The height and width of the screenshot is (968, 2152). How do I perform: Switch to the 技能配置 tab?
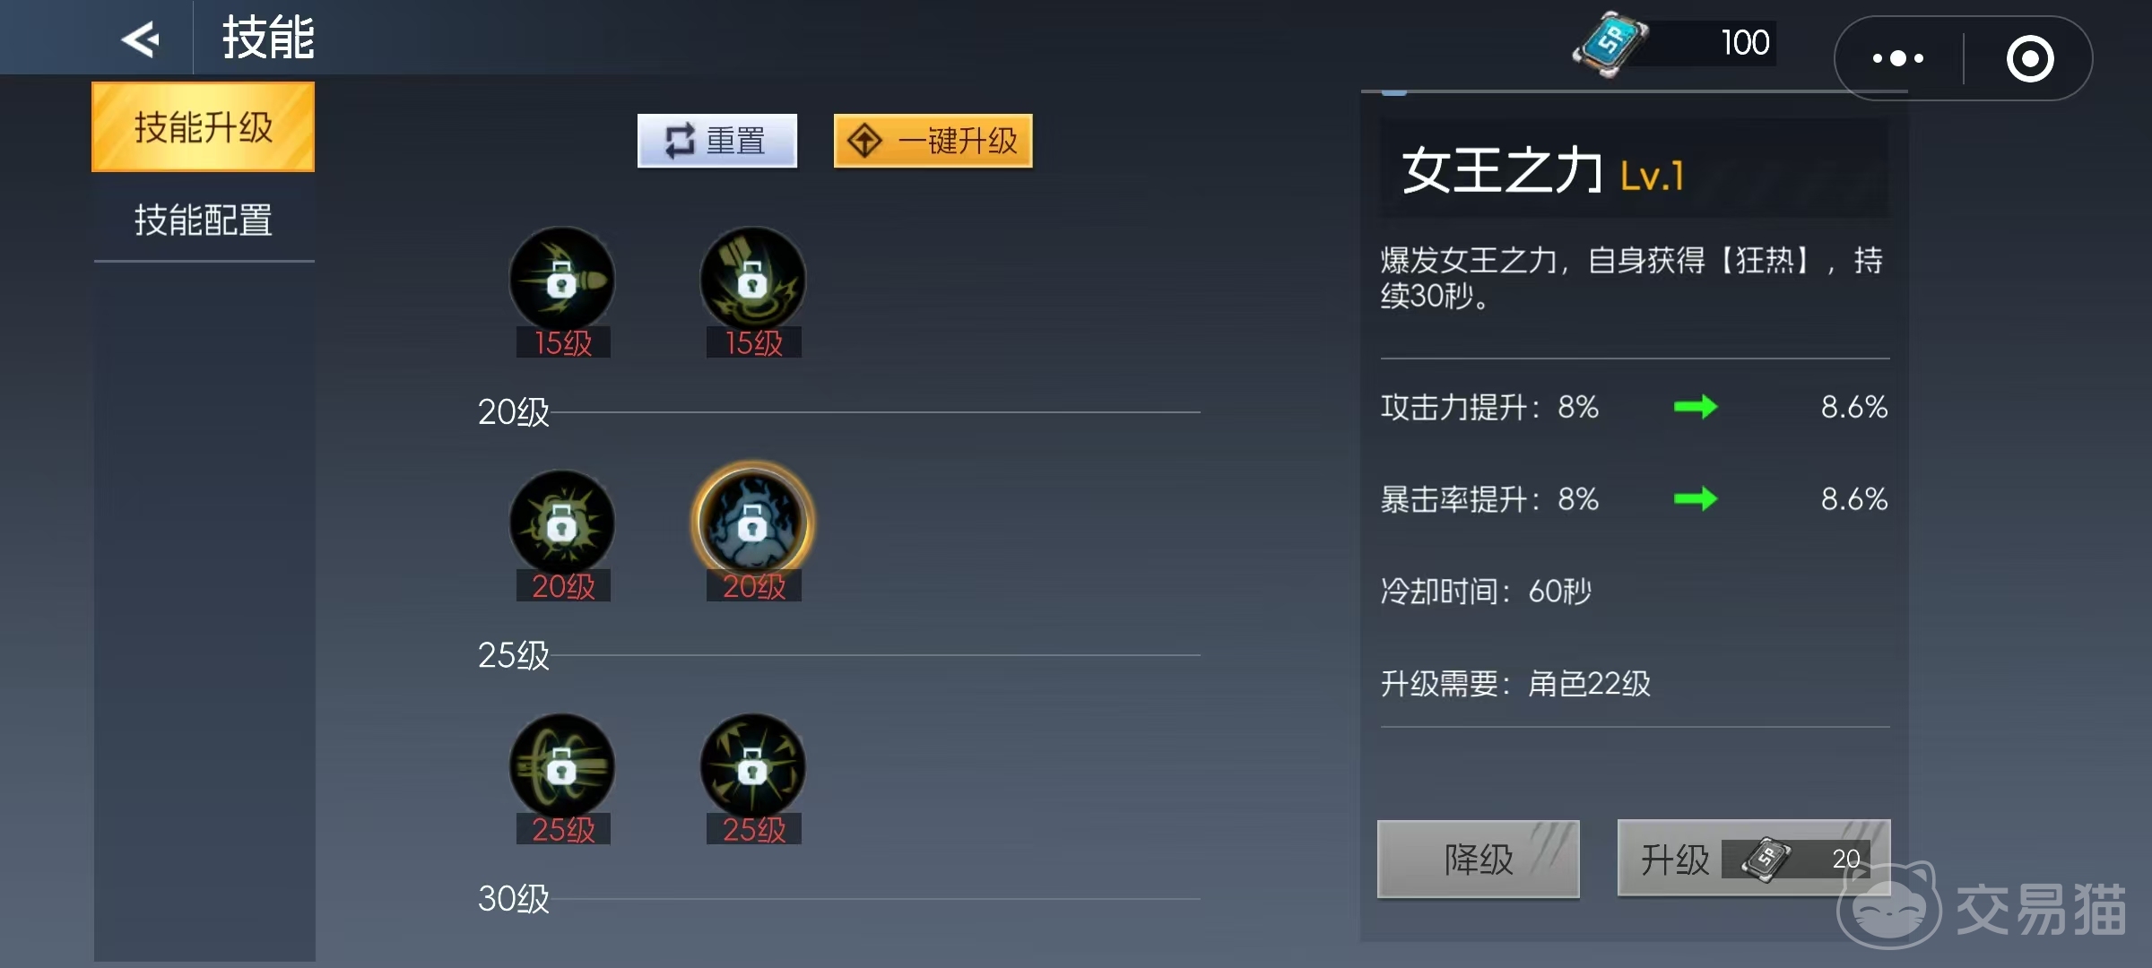tap(204, 220)
